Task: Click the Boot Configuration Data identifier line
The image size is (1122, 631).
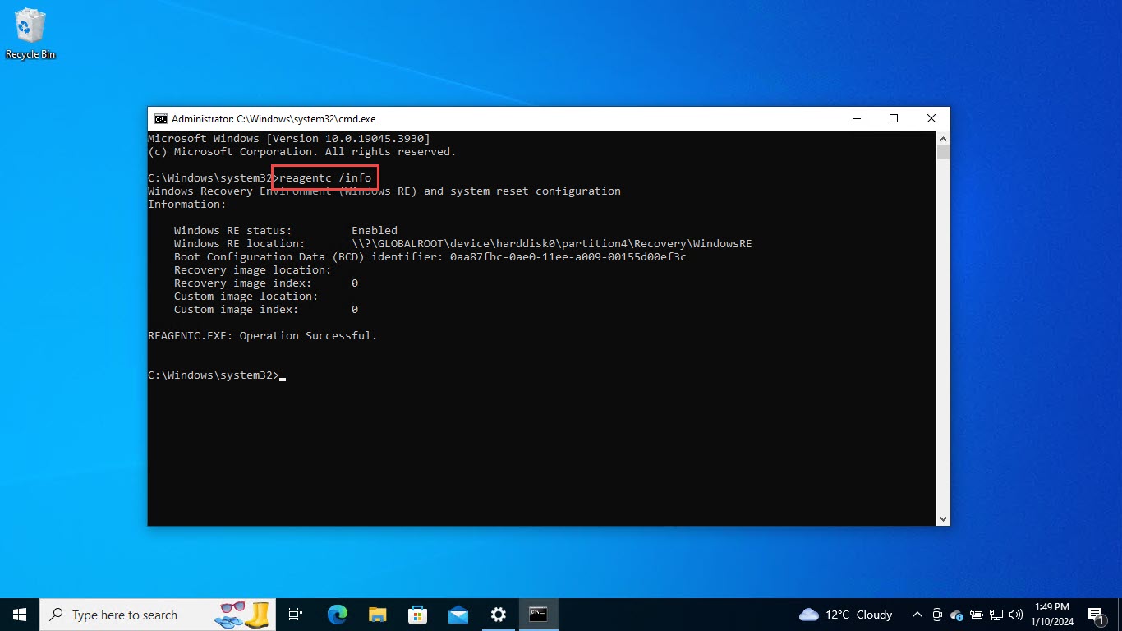Action: 430,257
